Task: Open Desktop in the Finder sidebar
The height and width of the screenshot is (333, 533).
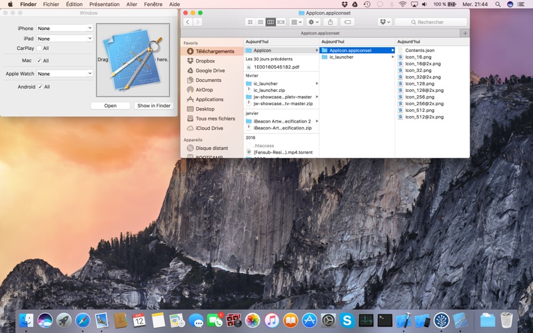Action: click(205, 109)
